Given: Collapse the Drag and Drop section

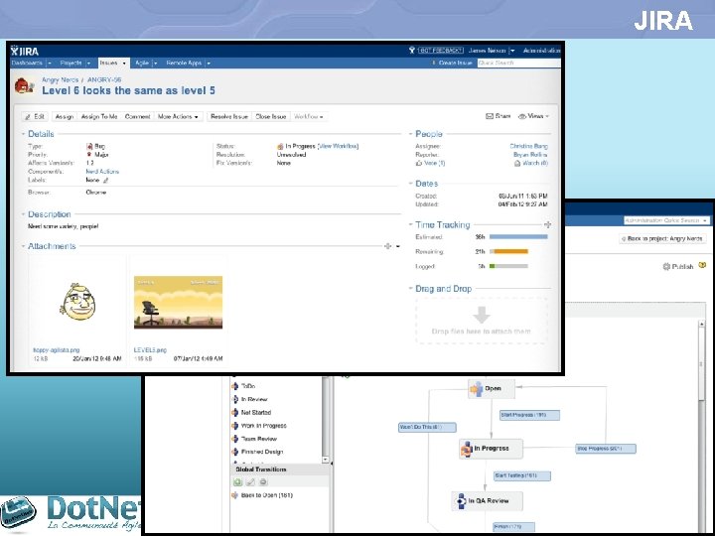Looking at the screenshot, I should pyautogui.click(x=410, y=289).
